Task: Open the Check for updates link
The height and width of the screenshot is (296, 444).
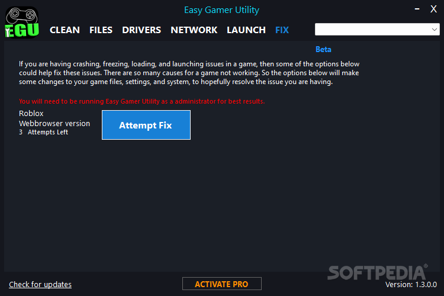Action: click(x=40, y=284)
